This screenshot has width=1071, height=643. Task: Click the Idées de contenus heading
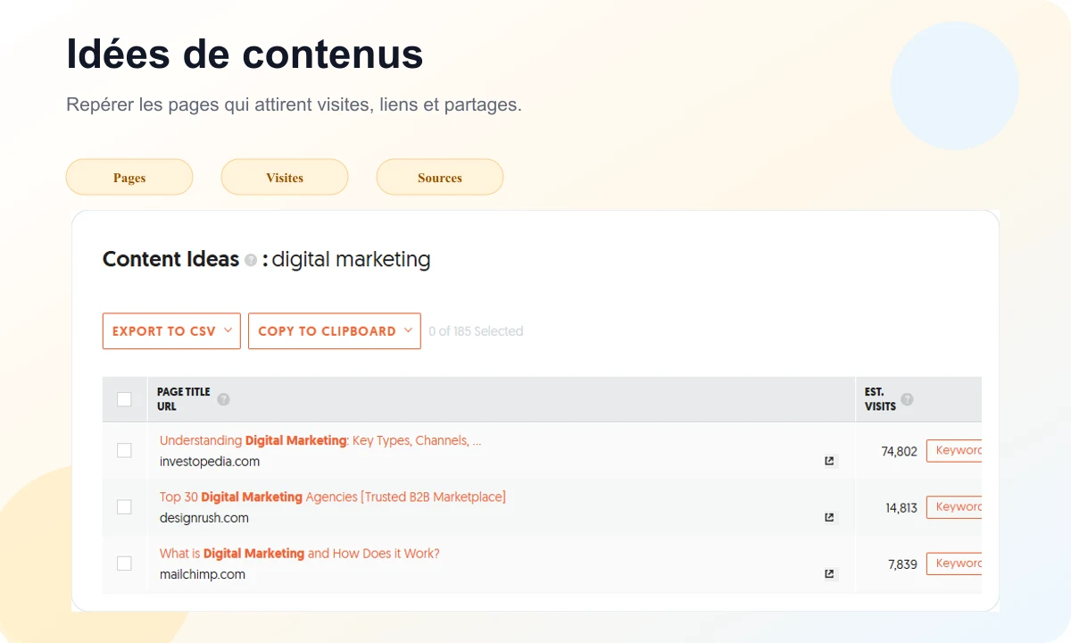tap(245, 54)
